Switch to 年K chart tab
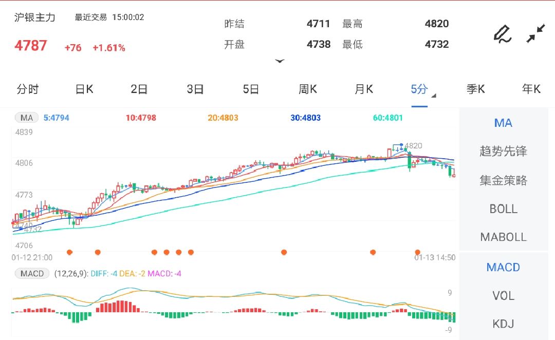 click(x=531, y=89)
